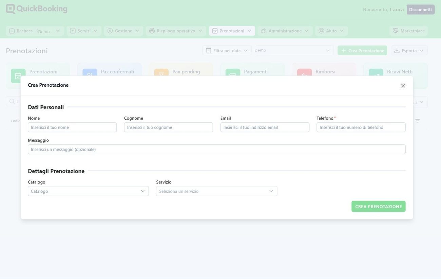Focus the Nome input field
Screen dimensions: 441x279
pos(72,127)
